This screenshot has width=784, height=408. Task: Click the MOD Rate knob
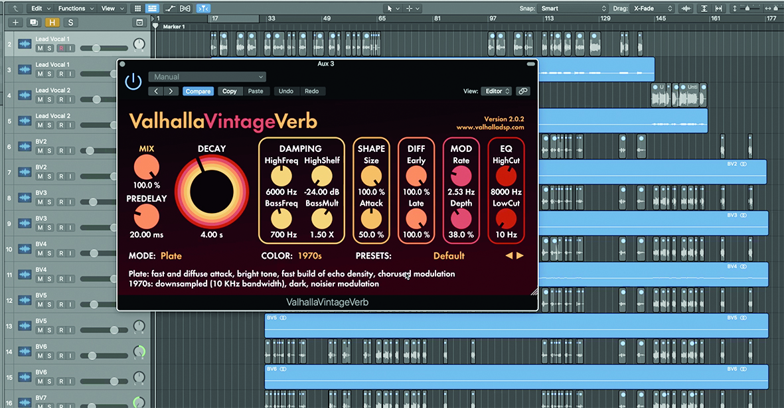(461, 176)
